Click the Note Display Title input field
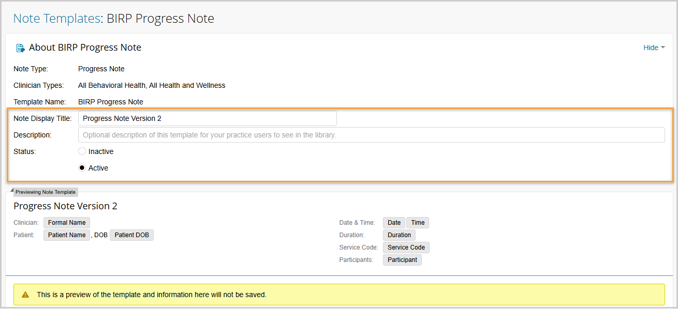 click(207, 118)
